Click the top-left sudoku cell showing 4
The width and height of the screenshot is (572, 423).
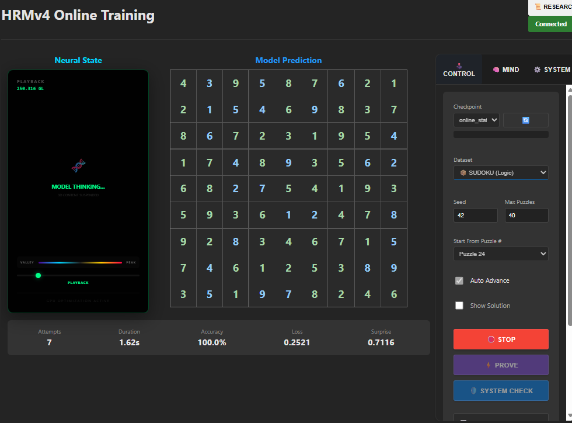click(183, 84)
